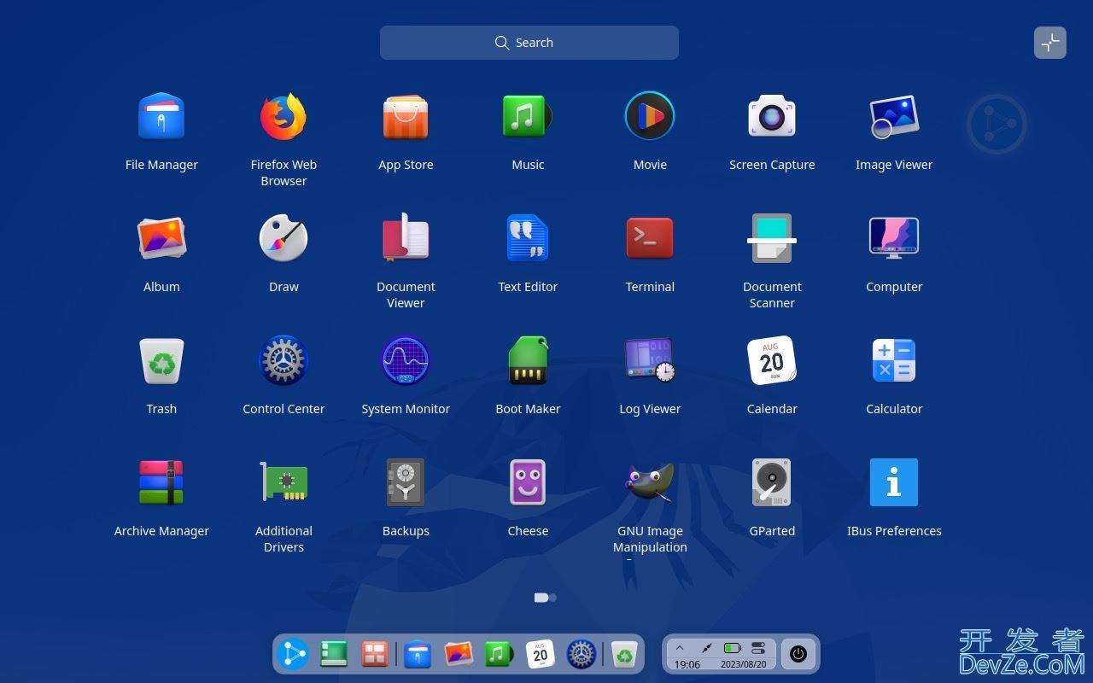Open the green desktop switcher in the dock
Viewport: 1093px width, 683px height.
pos(334,655)
